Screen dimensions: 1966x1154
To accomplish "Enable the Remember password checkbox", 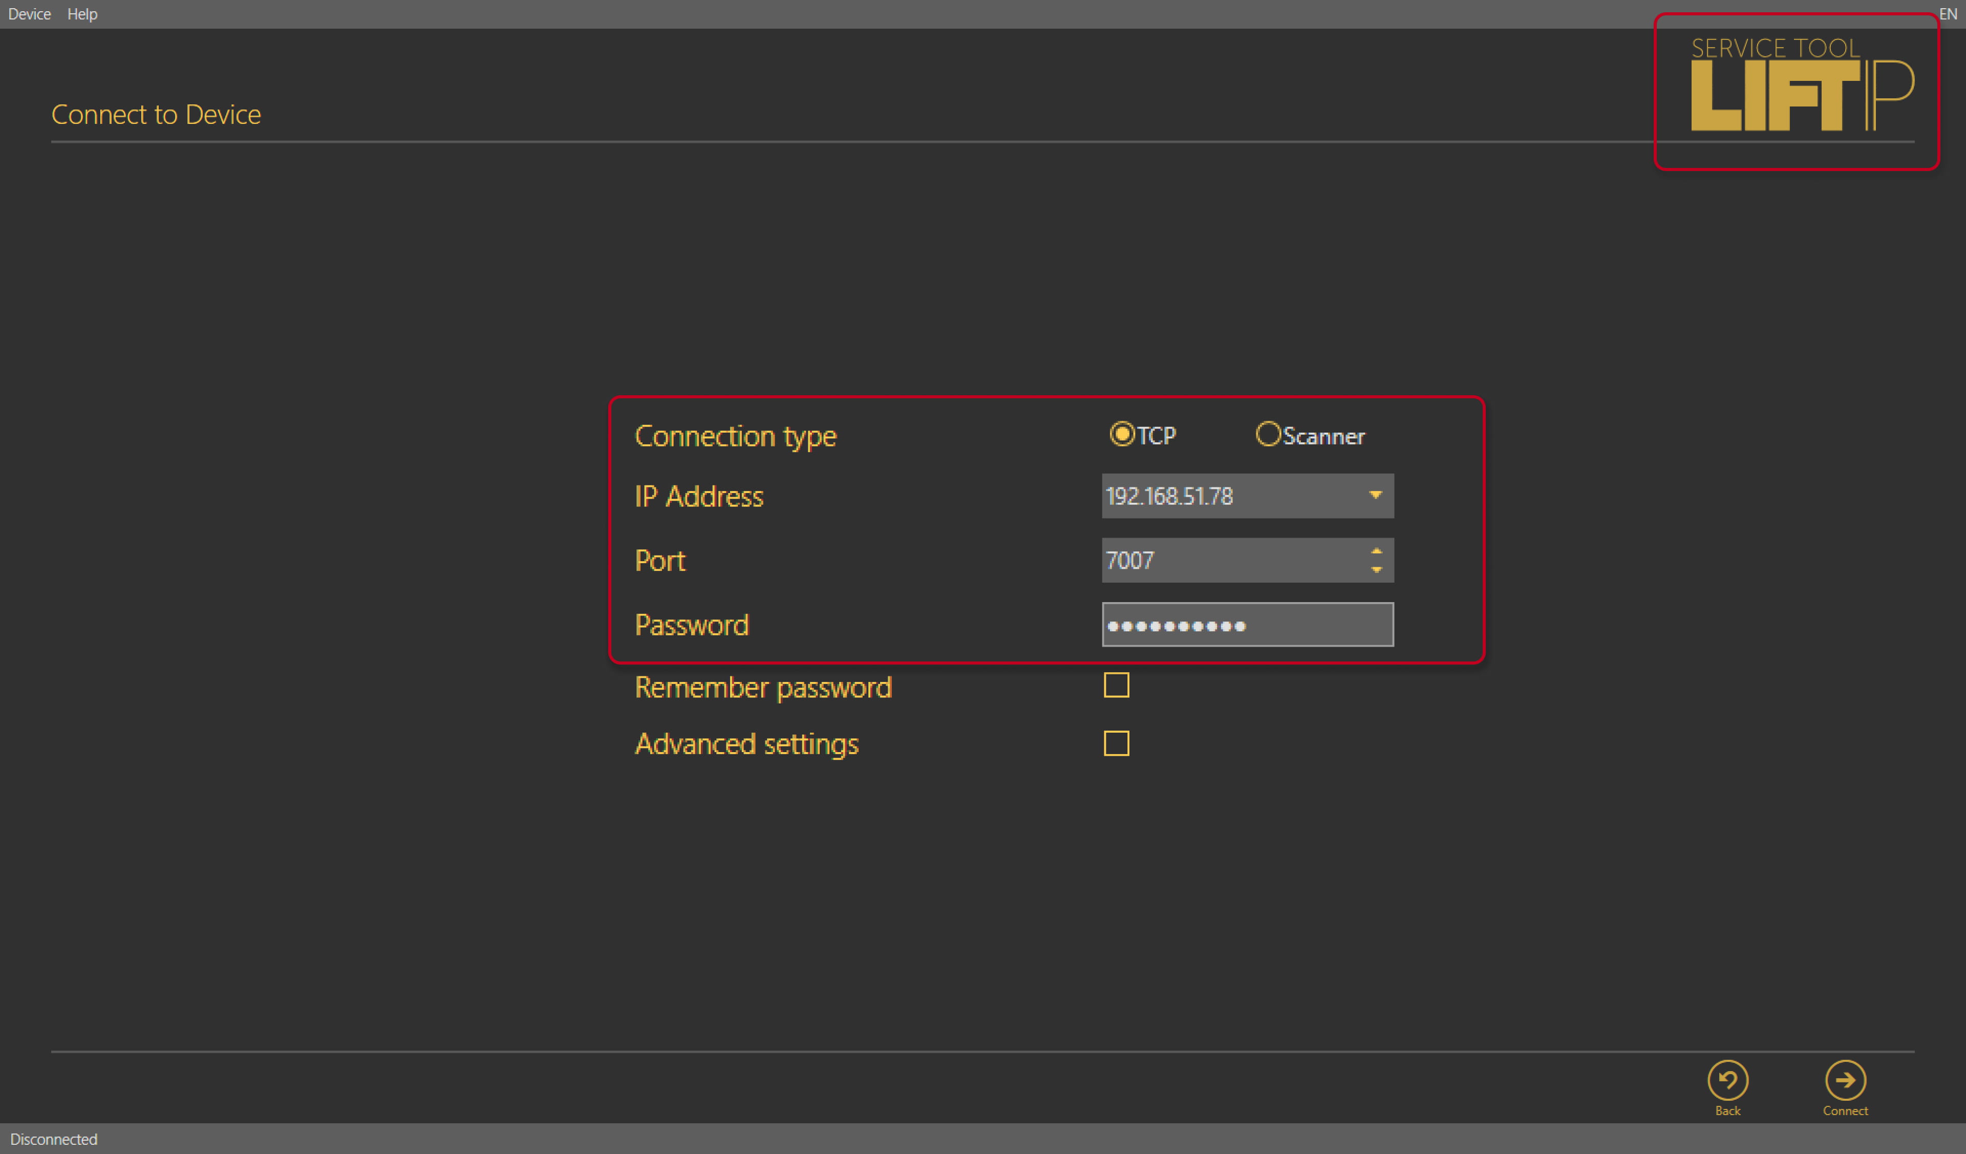I will [1117, 685].
